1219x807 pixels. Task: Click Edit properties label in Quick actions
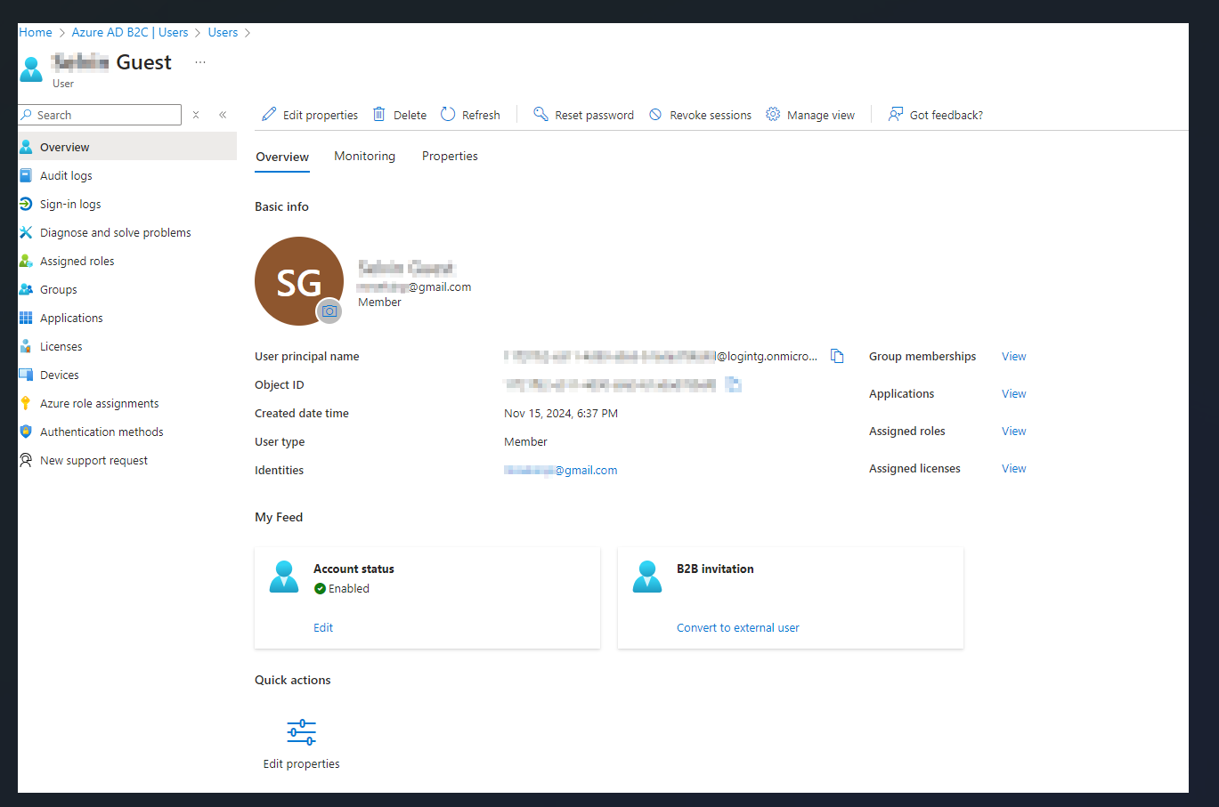(301, 763)
